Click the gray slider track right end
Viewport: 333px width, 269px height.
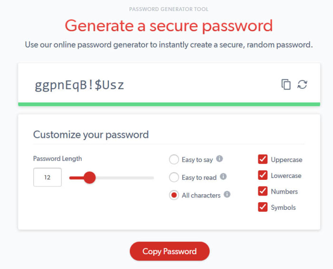(x=151, y=178)
